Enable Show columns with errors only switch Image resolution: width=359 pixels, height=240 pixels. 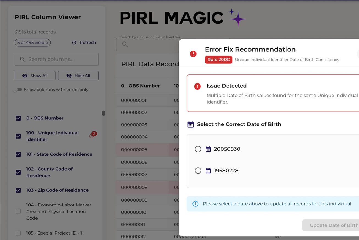[x=17, y=90]
